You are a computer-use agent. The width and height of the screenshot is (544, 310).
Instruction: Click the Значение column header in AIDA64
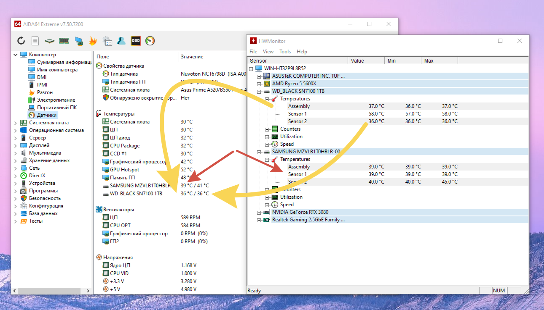point(212,56)
